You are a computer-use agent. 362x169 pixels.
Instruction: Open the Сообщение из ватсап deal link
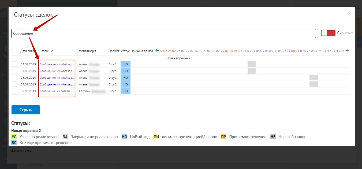tap(55, 91)
